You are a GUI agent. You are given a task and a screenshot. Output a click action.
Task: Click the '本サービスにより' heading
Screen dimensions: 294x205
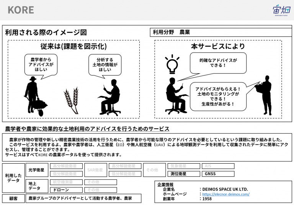218,46
